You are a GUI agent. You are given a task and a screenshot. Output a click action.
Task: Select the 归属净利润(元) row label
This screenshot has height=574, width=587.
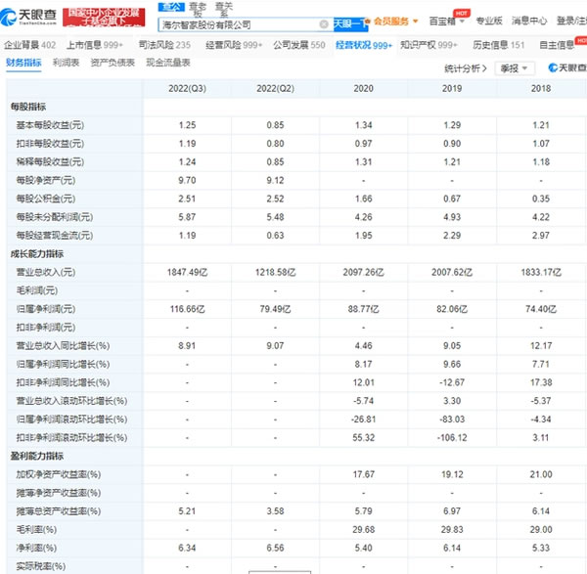coord(46,309)
